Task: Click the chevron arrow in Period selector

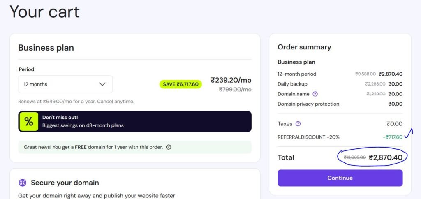Action: (102, 84)
